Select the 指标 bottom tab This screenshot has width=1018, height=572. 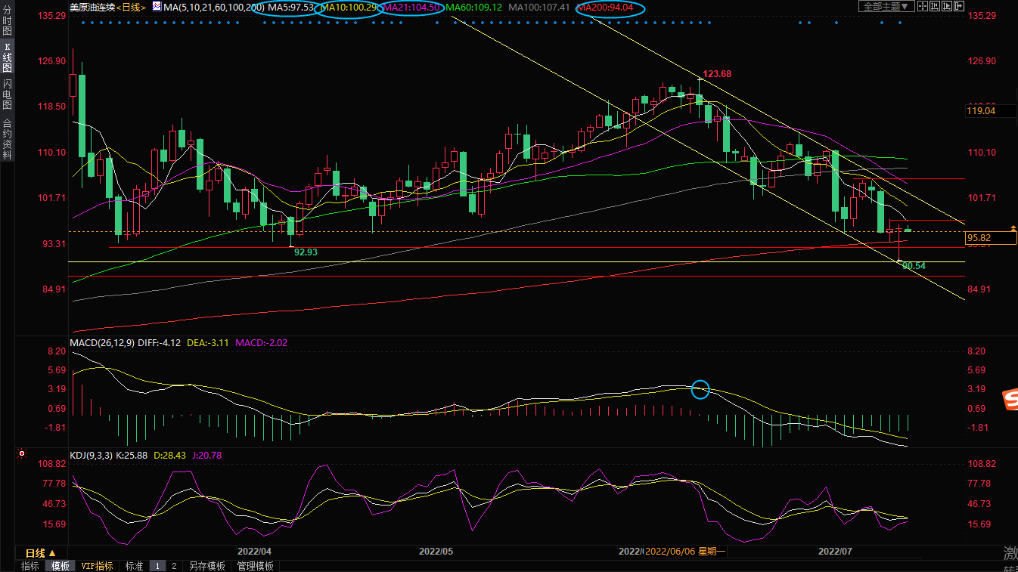[29, 566]
